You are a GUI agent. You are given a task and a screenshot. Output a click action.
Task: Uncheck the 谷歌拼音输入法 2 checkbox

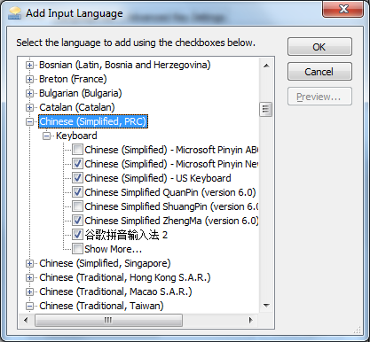[77, 235]
